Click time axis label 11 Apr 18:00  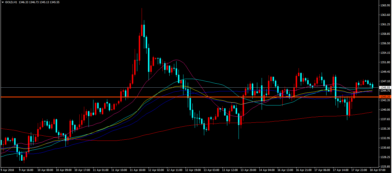click(137, 170)
